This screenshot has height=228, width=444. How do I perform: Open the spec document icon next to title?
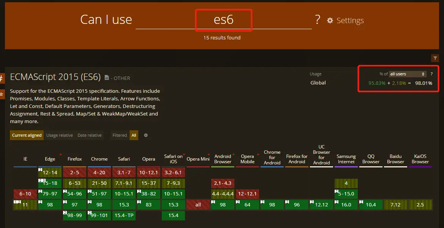click(x=107, y=78)
